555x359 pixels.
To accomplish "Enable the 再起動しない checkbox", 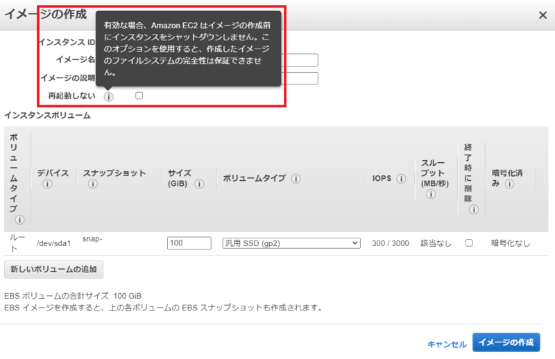I will (x=139, y=96).
